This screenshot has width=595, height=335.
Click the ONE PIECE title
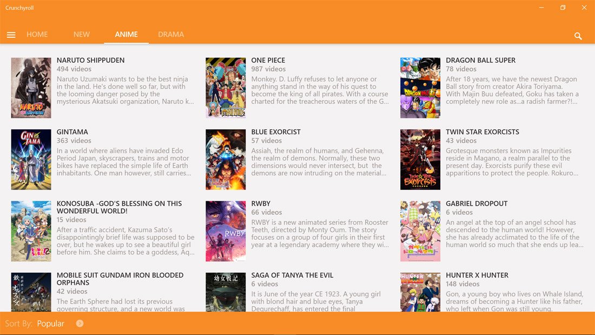click(x=268, y=60)
